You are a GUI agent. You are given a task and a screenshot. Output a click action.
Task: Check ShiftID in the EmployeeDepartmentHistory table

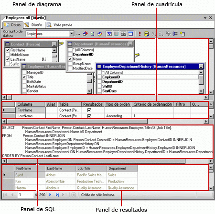(99, 86)
